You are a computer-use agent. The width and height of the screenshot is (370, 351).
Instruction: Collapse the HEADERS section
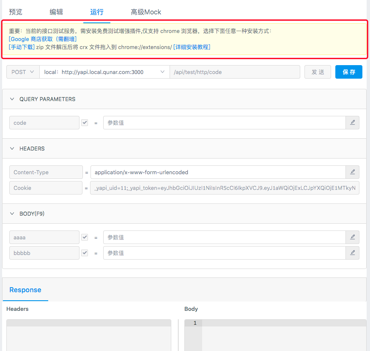click(12, 148)
